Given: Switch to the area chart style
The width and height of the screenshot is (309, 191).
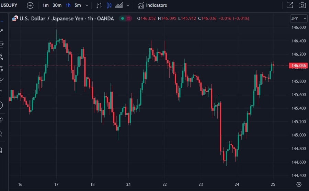Looking at the screenshot, I should coord(119,5).
